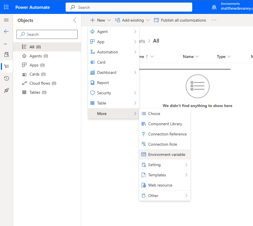Select Table in the New menu
The width and height of the screenshot is (253, 226).
(x=113, y=103)
